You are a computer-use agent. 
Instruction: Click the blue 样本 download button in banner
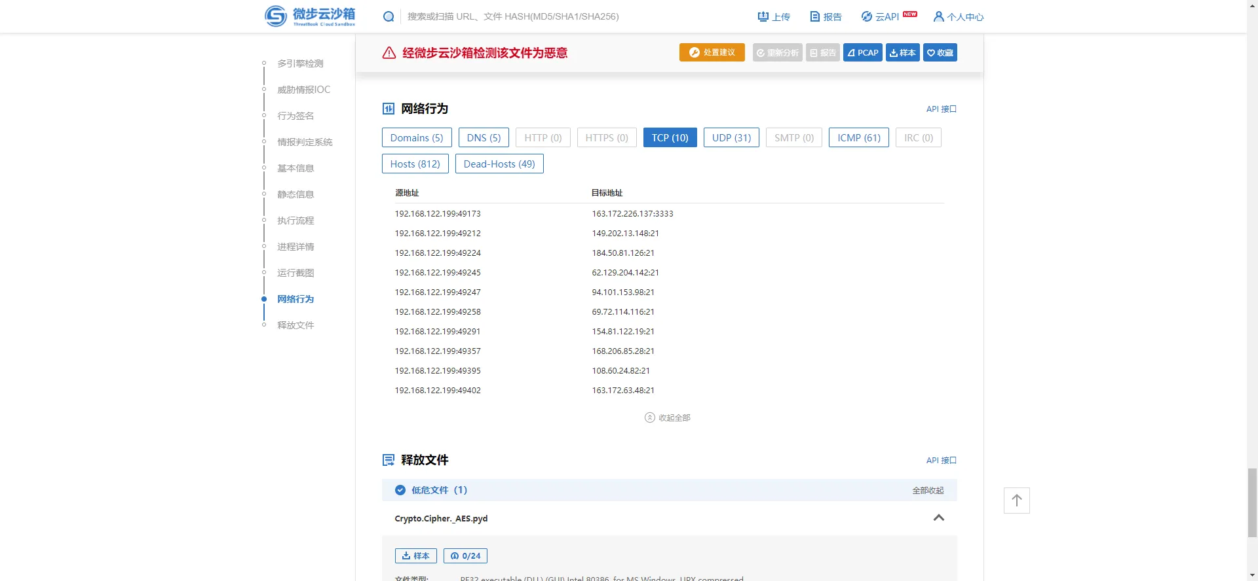point(903,52)
